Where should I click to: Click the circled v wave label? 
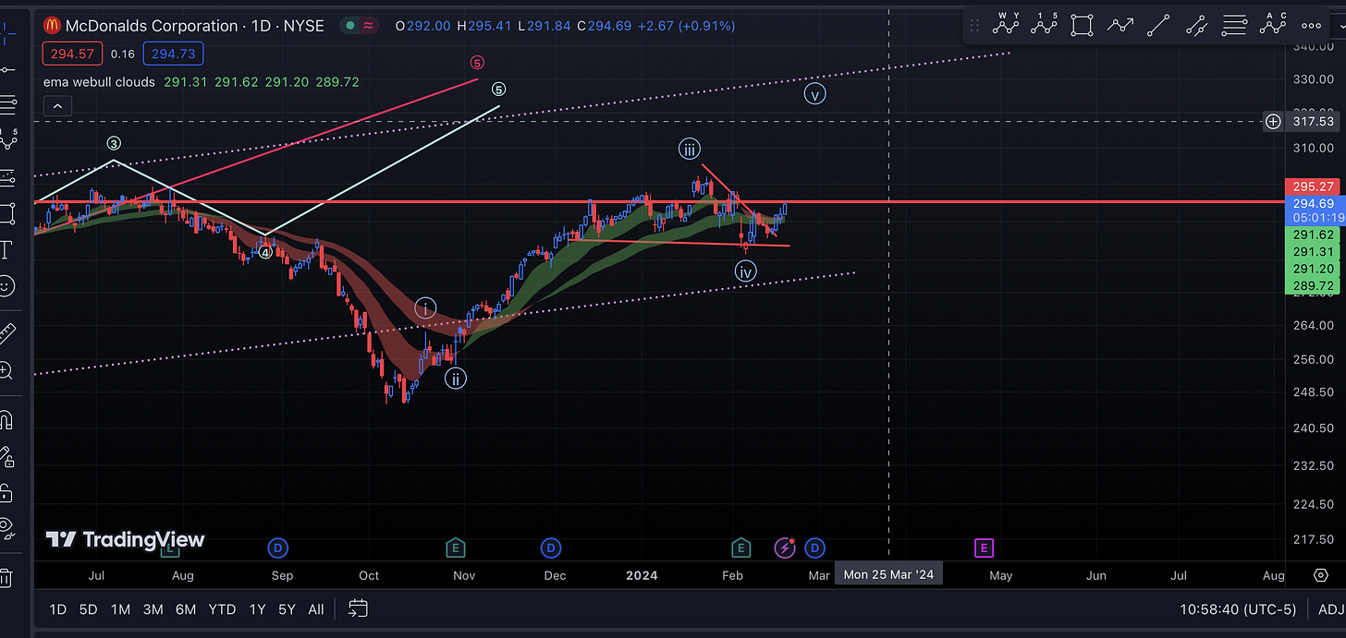click(x=814, y=93)
